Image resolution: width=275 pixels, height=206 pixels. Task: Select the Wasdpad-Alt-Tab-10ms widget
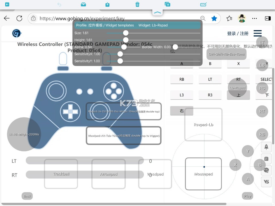click(x=124, y=135)
